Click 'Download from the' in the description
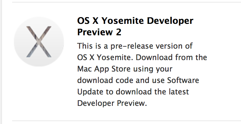241x124 pixels. pos(172,57)
